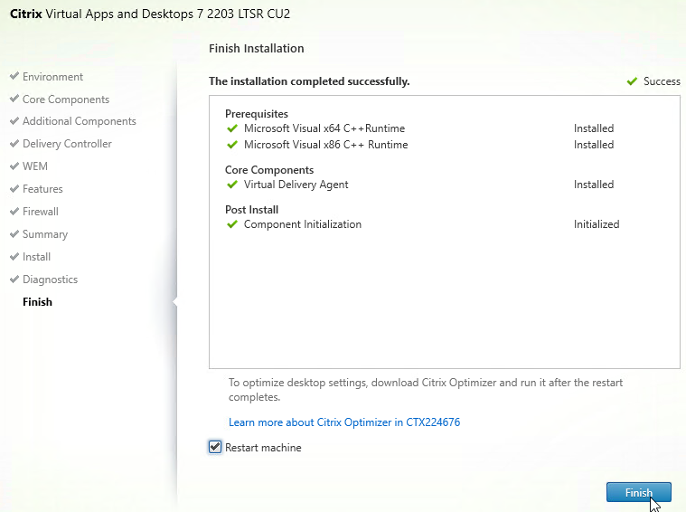This screenshot has width=686, height=512.
Task: Go to the Delivery Controller step
Action: (x=67, y=144)
